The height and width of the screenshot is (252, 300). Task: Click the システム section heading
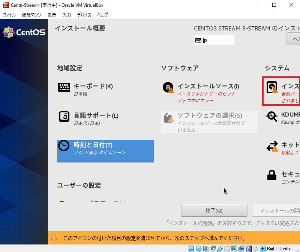(x=277, y=68)
